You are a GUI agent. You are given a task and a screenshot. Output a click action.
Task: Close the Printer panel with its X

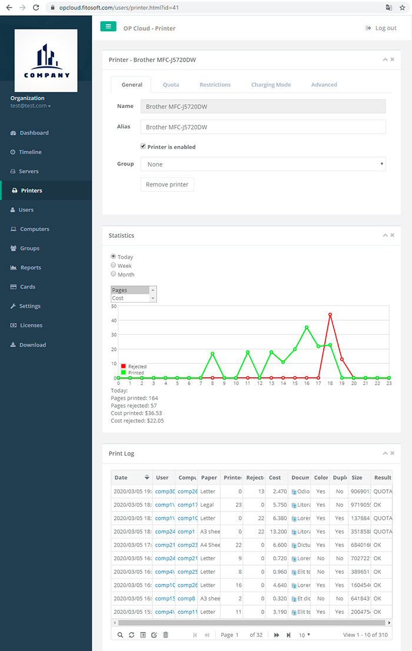coord(392,59)
